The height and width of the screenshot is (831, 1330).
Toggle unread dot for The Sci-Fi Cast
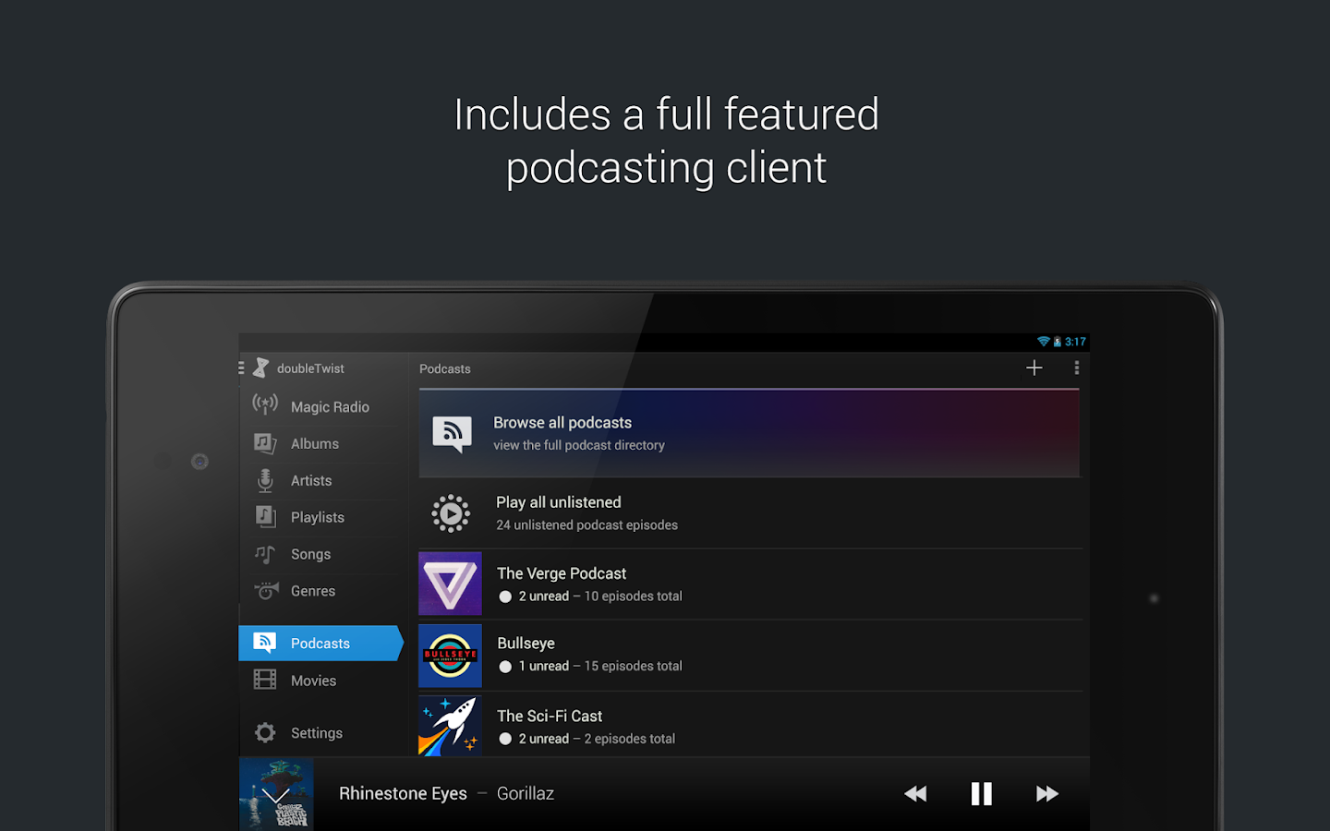click(505, 740)
